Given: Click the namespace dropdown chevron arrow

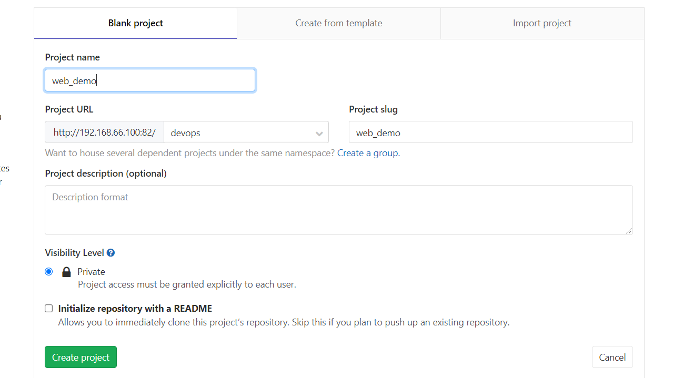Looking at the screenshot, I should click(319, 134).
